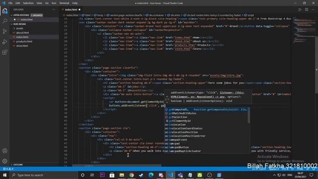318x179 pixels.
Task: Click the body breadcrumb segment
Action: [100, 15]
